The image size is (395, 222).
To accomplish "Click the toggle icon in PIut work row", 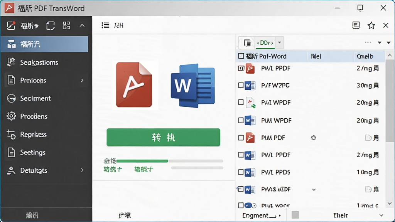I will click(250, 205).
